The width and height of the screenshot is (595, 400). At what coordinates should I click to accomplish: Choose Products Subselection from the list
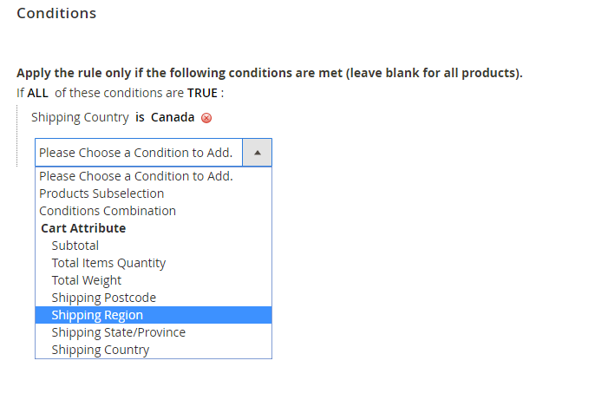click(101, 193)
